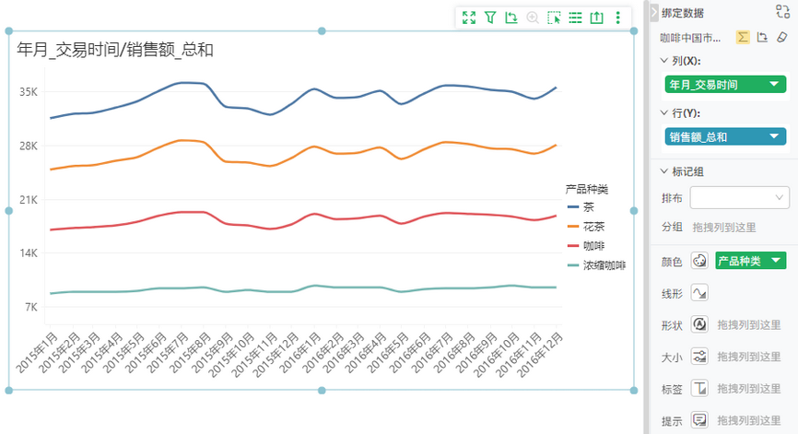798x434 pixels.
Task: Click the export/share icon in chart toolbar
Action: tap(596, 18)
